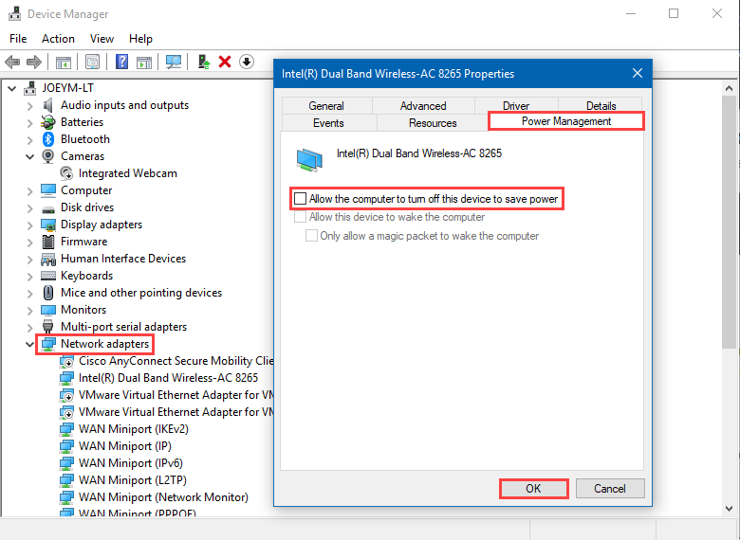Expand the Bluetooth category

coord(29,139)
